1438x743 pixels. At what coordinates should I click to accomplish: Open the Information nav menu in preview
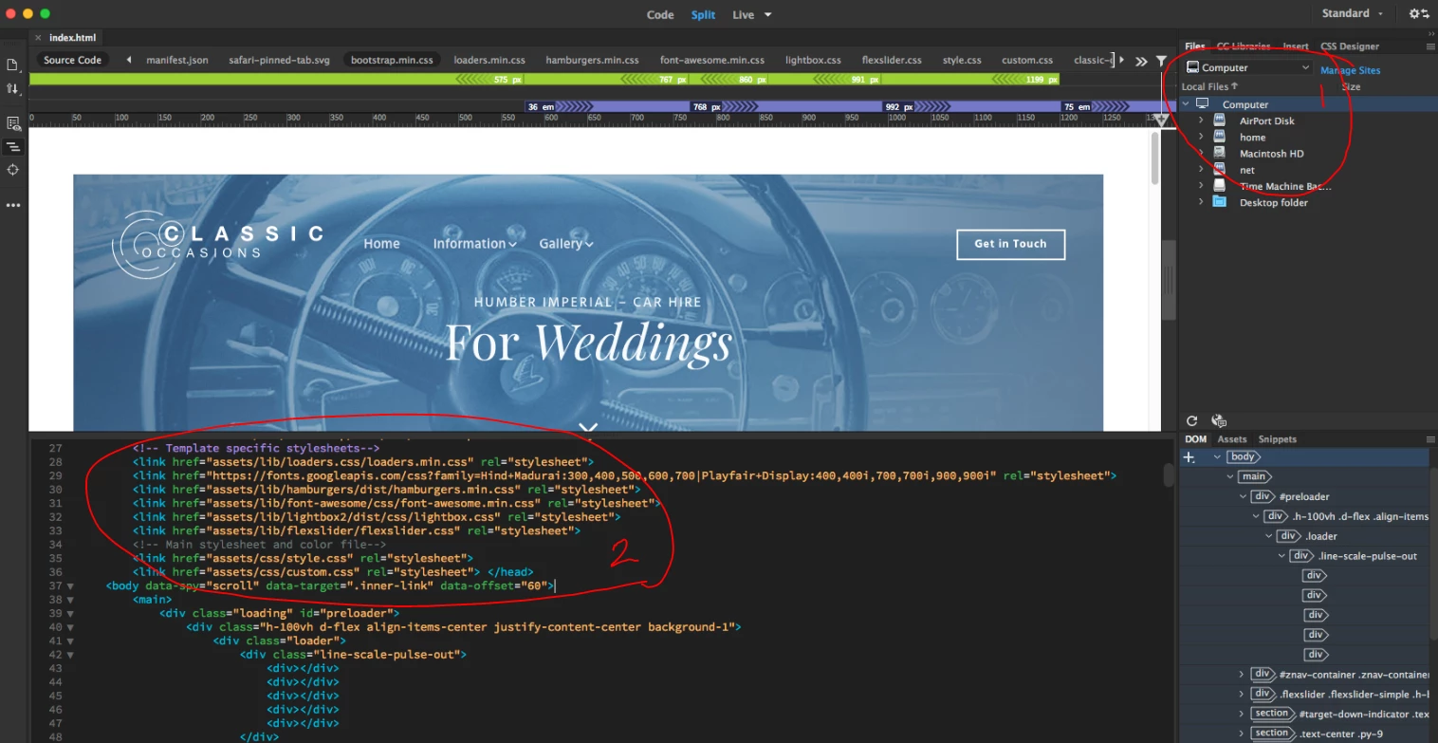(x=474, y=244)
